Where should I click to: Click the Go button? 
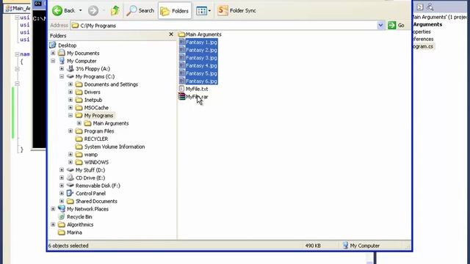tap(396, 26)
